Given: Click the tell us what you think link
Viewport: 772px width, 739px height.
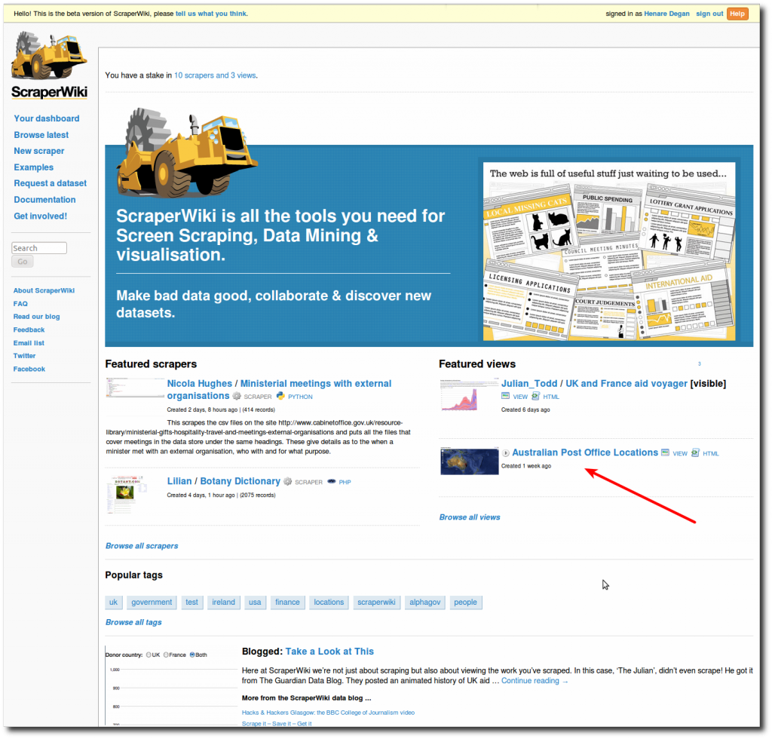Looking at the screenshot, I should tap(211, 14).
